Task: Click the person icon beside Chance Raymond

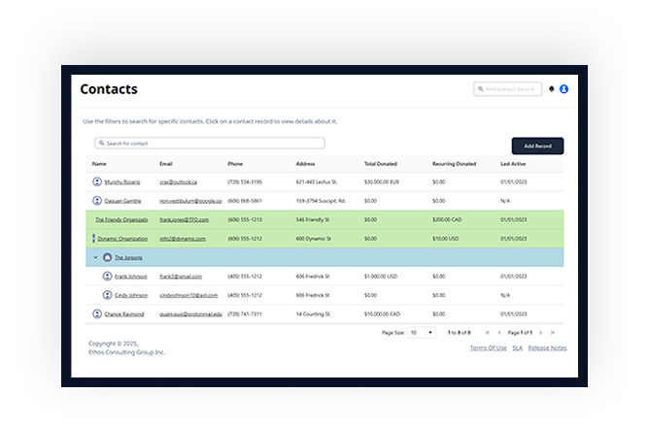Action: [x=96, y=313]
